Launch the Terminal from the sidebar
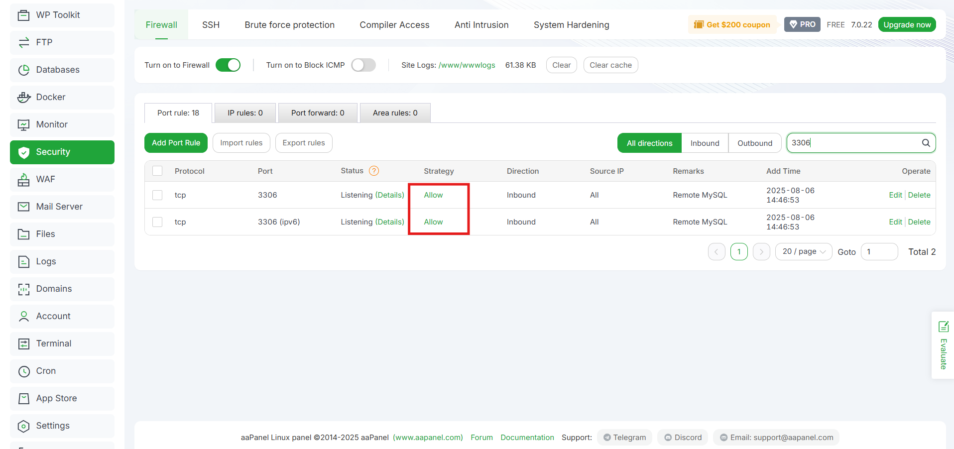Viewport: 954px width, 449px height. 53,343
